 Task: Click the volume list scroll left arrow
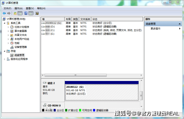click(43, 75)
